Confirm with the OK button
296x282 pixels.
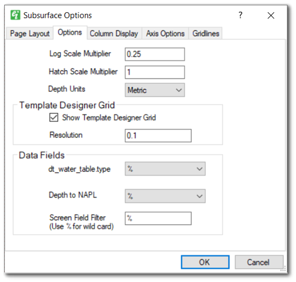pyautogui.click(x=205, y=262)
